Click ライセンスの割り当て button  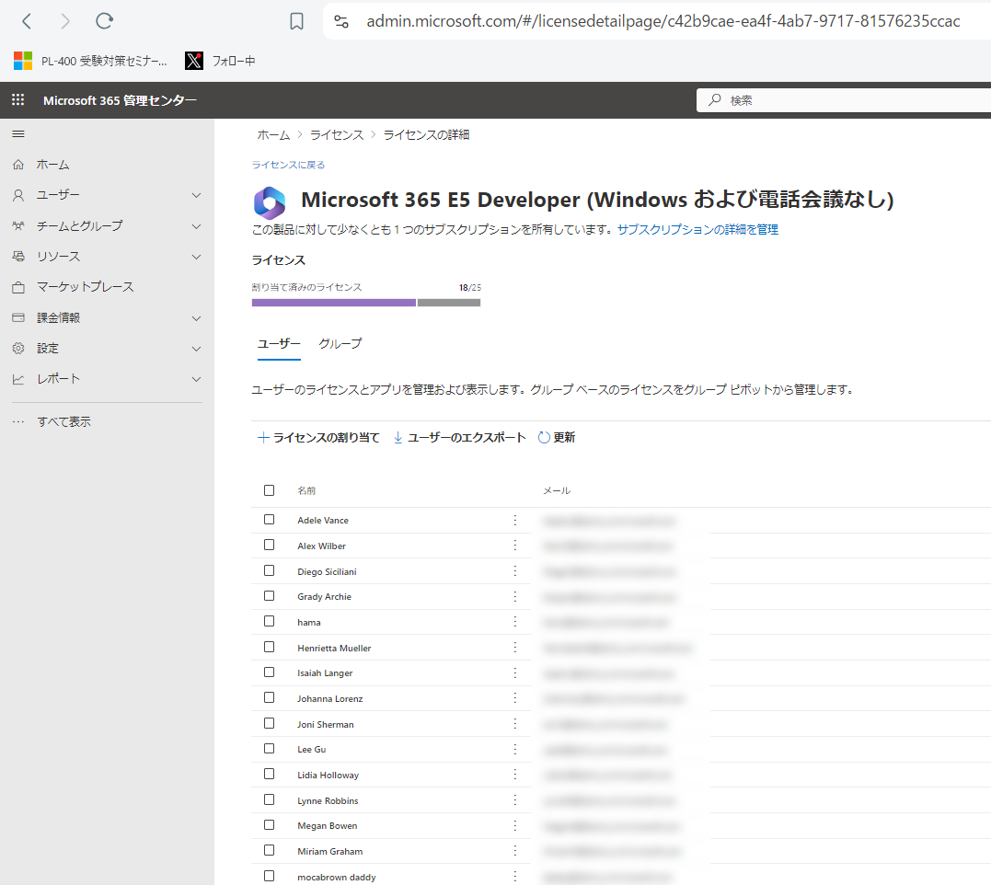point(318,437)
